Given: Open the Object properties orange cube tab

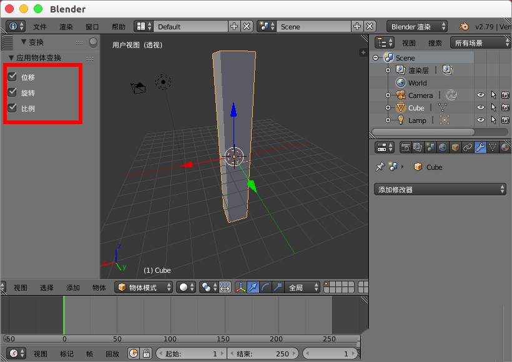Looking at the screenshot, I should (455, 148).
